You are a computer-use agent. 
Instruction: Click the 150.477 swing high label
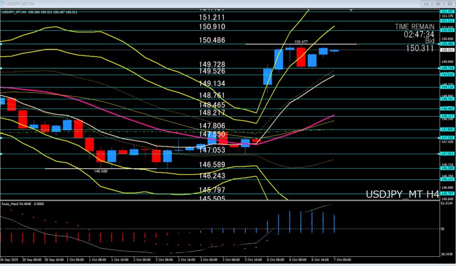click(301, 41)
